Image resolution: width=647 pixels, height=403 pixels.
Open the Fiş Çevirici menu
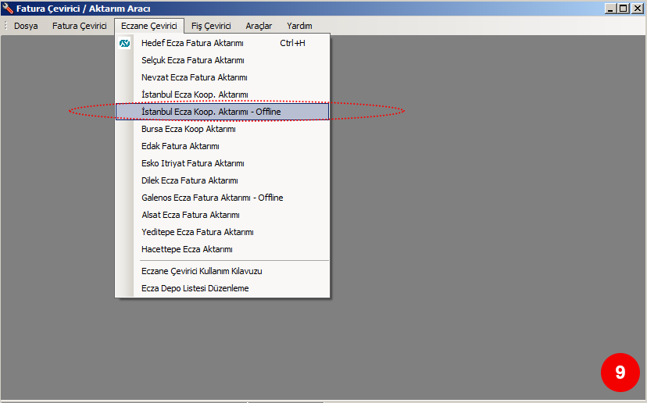pyautogui.click(x=211, y=26)
